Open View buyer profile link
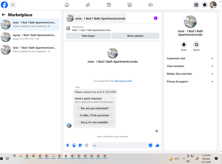222x164 pixels. [x=123, y=81]
